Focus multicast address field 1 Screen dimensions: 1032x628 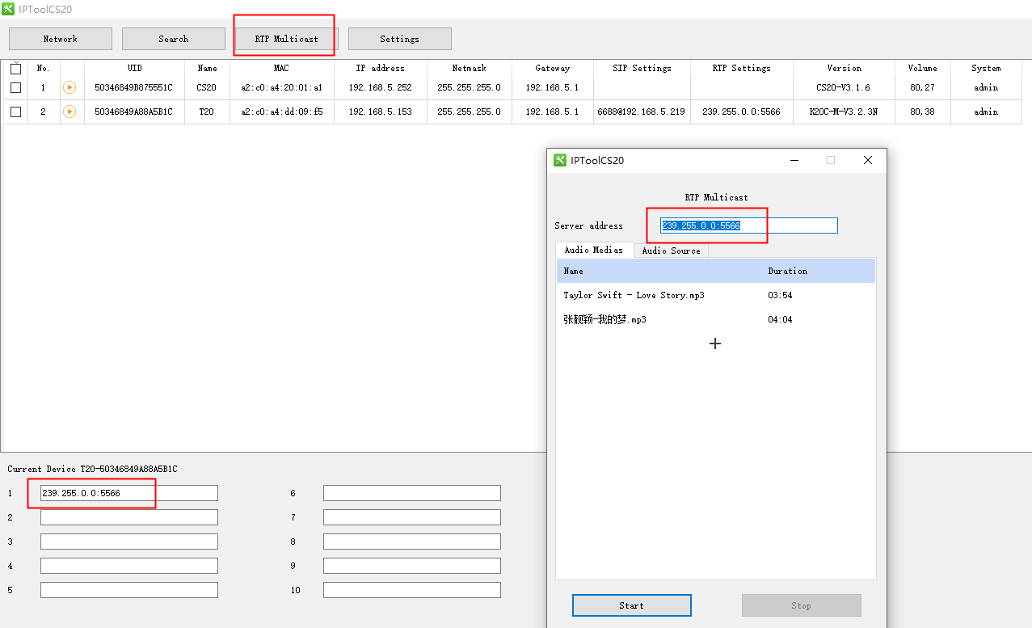point(129,493)
